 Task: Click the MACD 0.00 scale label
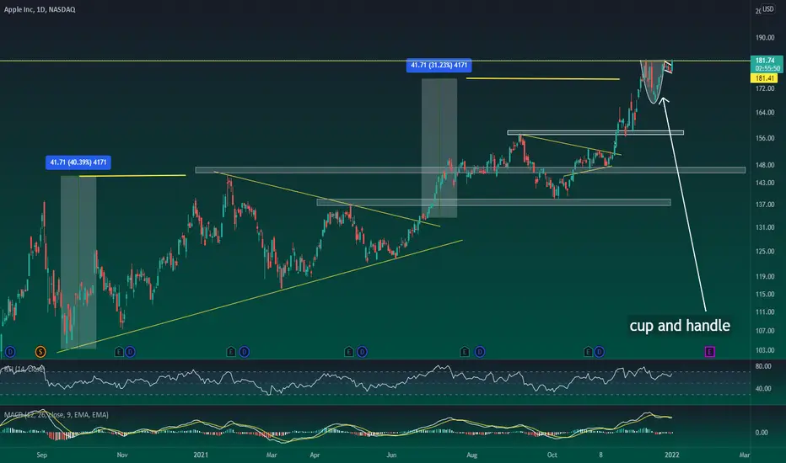click(762, 433)
